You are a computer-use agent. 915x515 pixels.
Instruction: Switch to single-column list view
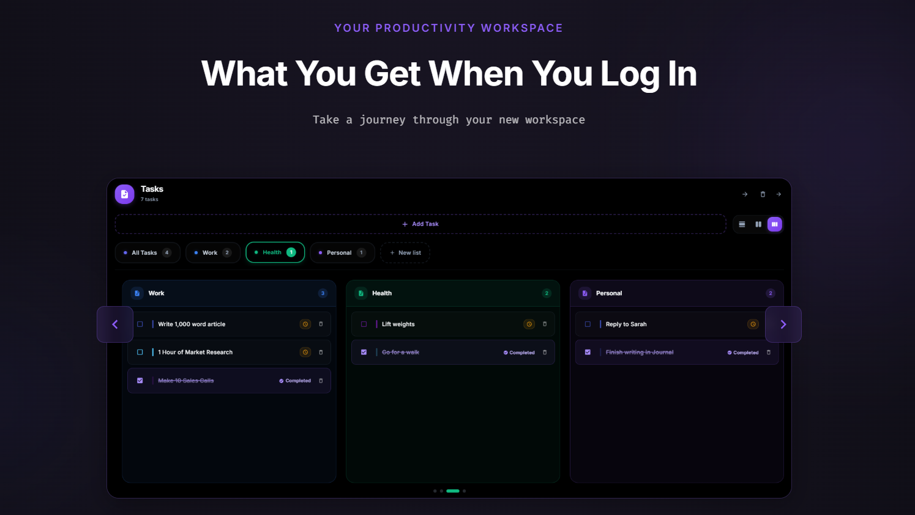[742, 224]
